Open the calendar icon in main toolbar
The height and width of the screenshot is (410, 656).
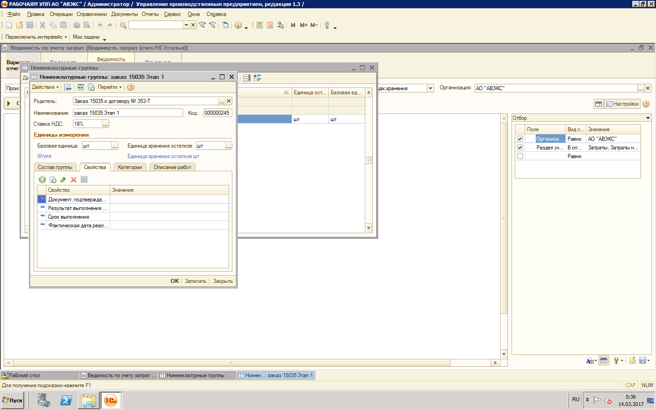tap(270, 25)
